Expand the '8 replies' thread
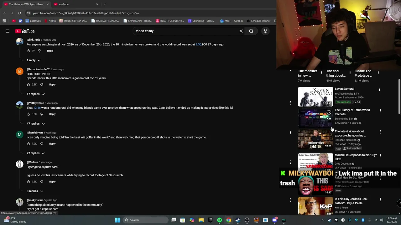 pos(35,191)
